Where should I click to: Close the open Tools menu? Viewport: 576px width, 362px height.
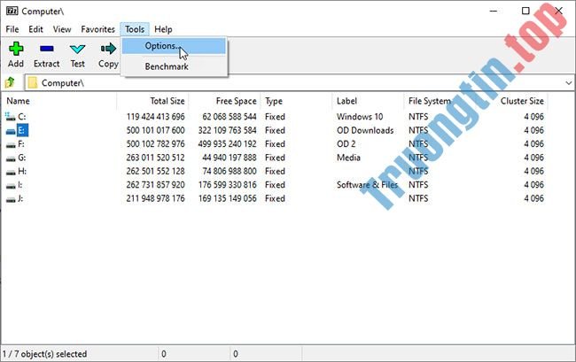[135, 29]
